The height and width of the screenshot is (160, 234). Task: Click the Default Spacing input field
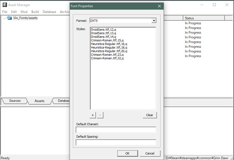pos(116,142)
